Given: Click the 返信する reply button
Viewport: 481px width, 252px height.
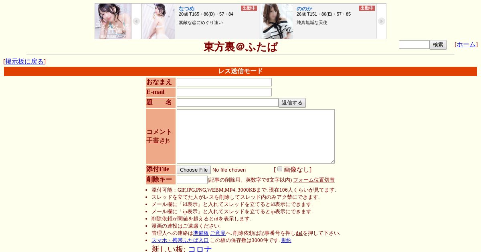Looking at the screenshot, I should (x=292, y=103).
